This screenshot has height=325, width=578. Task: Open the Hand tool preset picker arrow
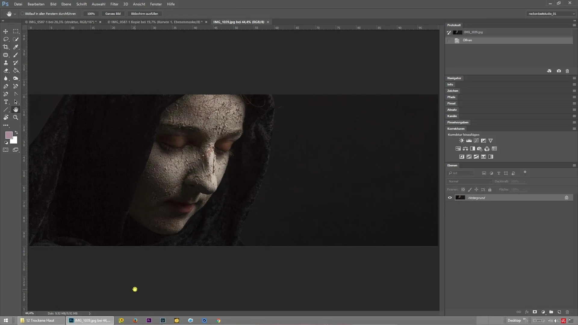pos(15,14)
